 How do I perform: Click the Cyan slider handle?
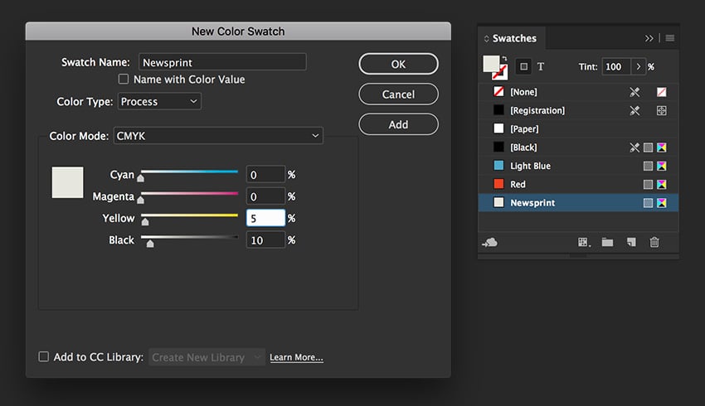140,178
